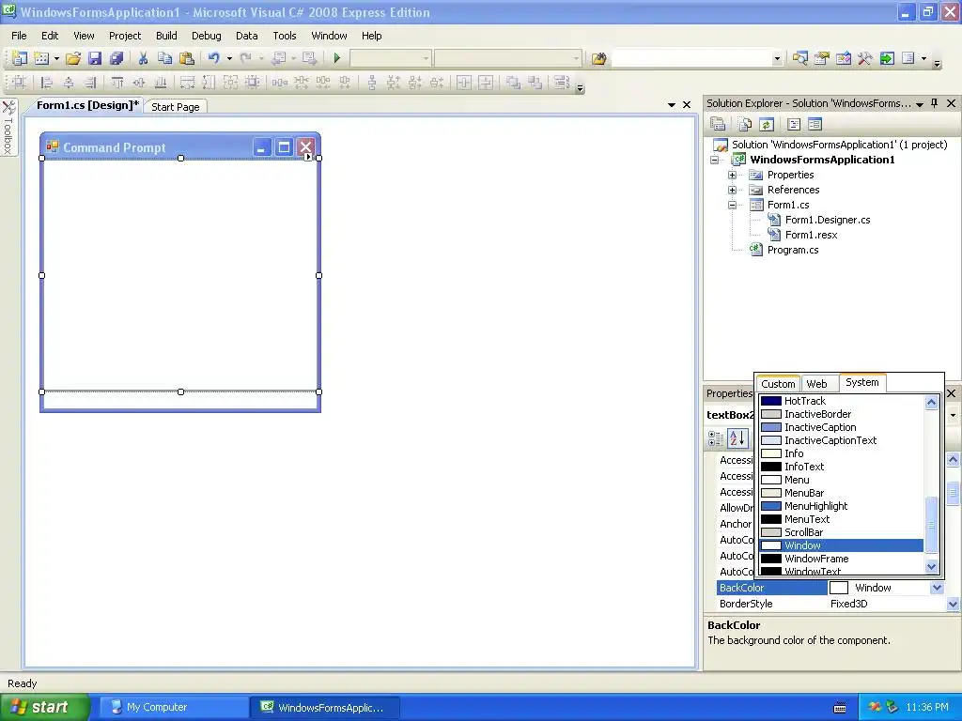Click the Save All icon
The height and width of the screenshot is (721, 962).
click(116, 58)
